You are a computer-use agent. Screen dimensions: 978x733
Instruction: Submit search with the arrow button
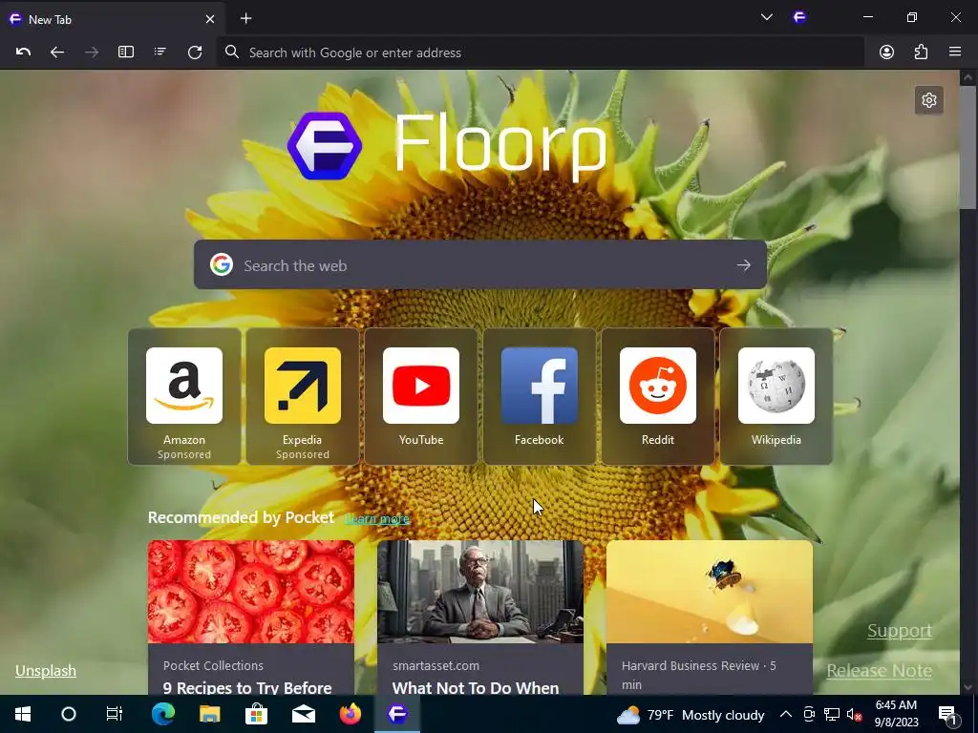(x=743, y=265)
